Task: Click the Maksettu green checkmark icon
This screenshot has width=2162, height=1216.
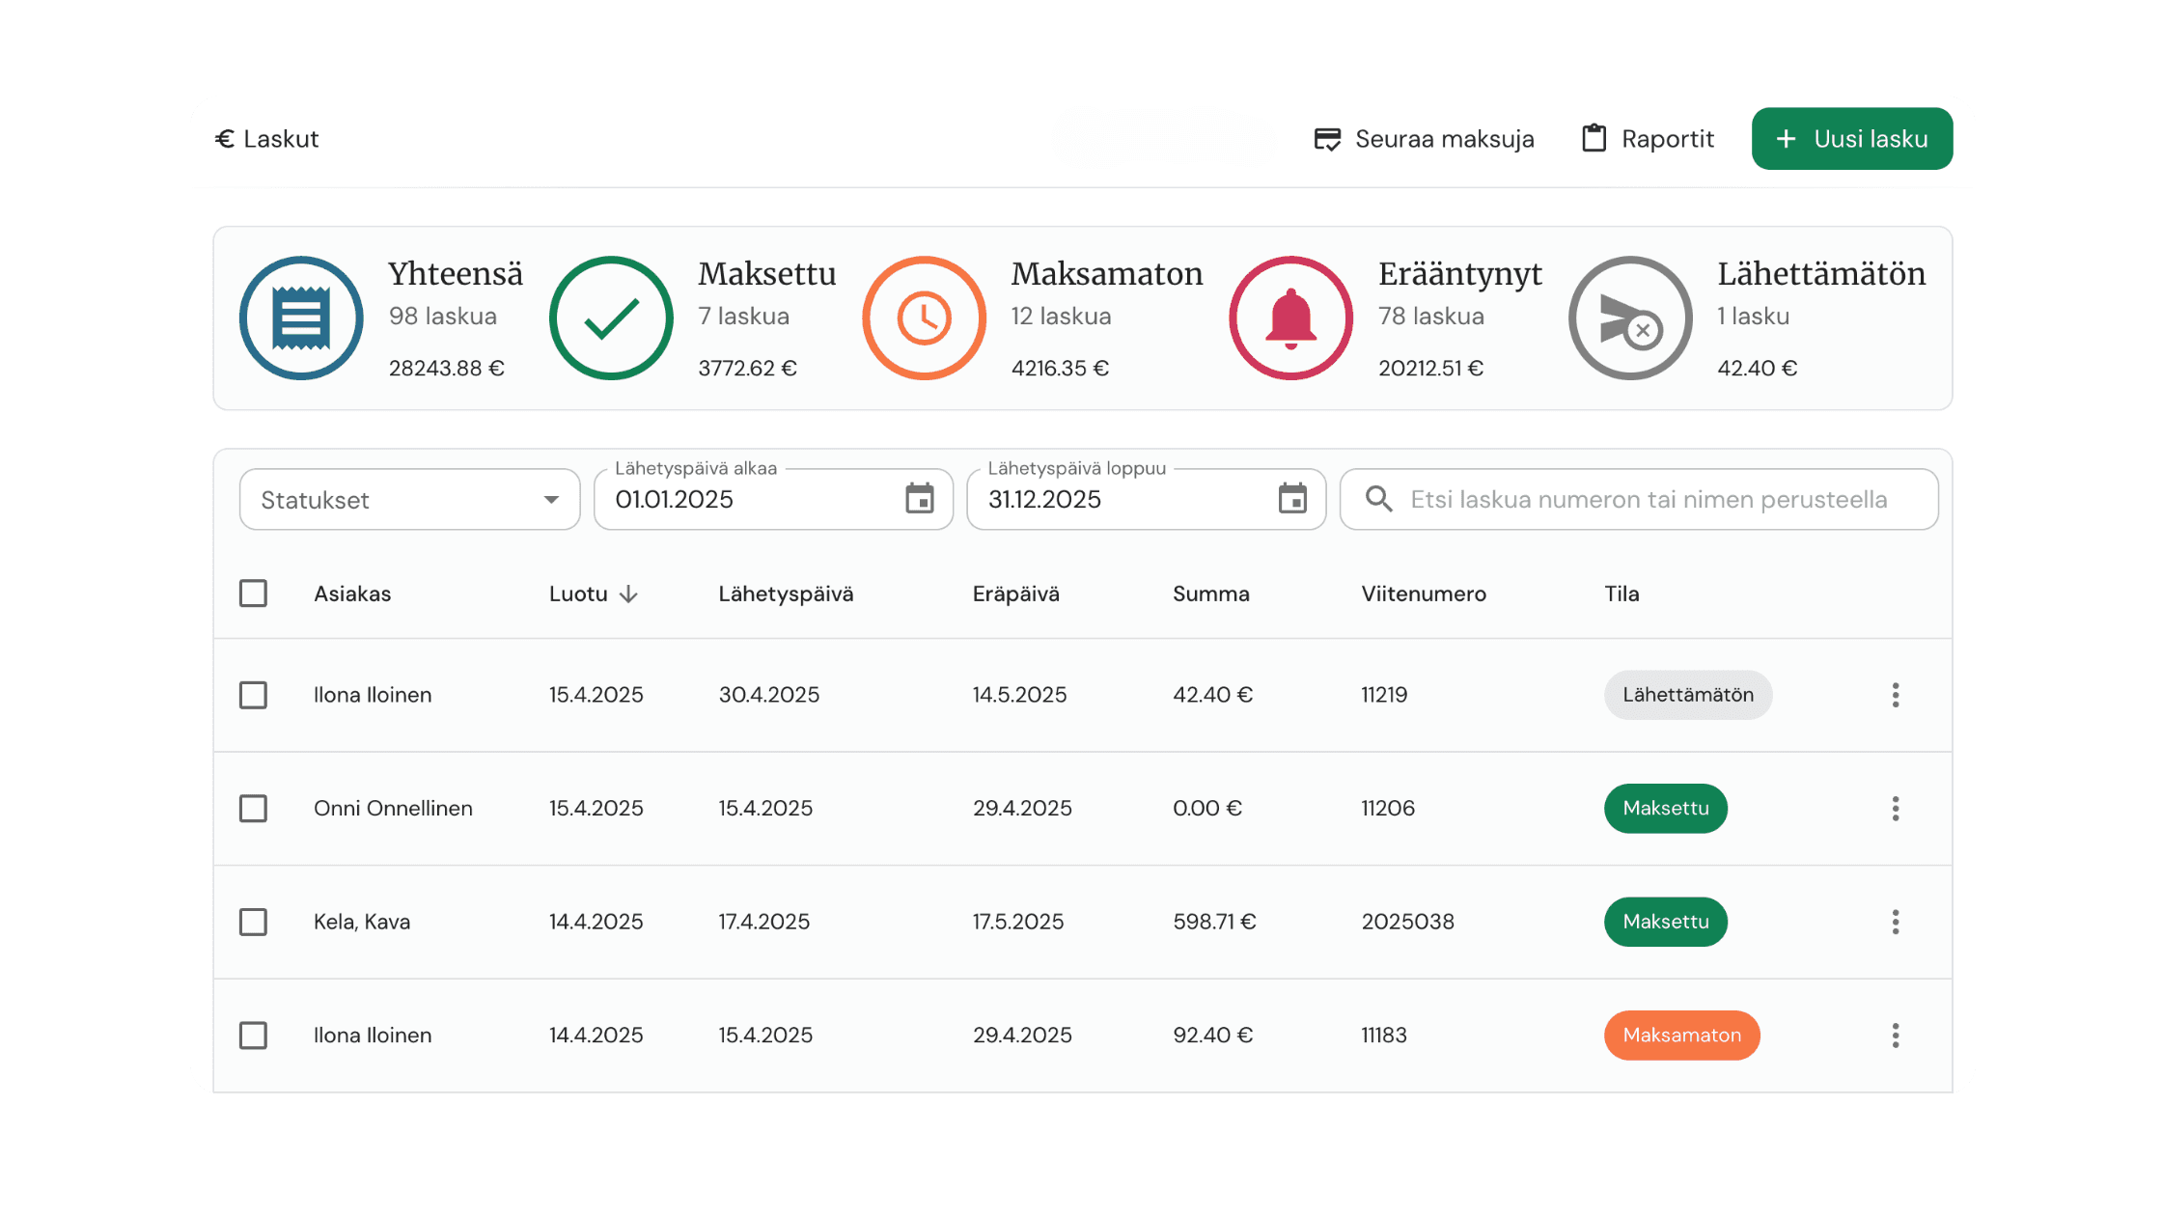Action: pos(611,318)
